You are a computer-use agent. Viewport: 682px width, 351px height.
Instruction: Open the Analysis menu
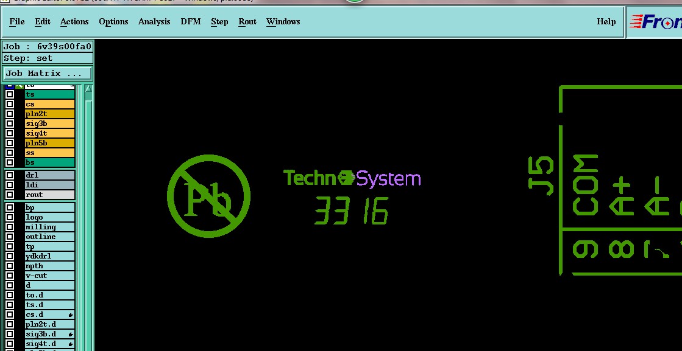[x=154, y=22]
